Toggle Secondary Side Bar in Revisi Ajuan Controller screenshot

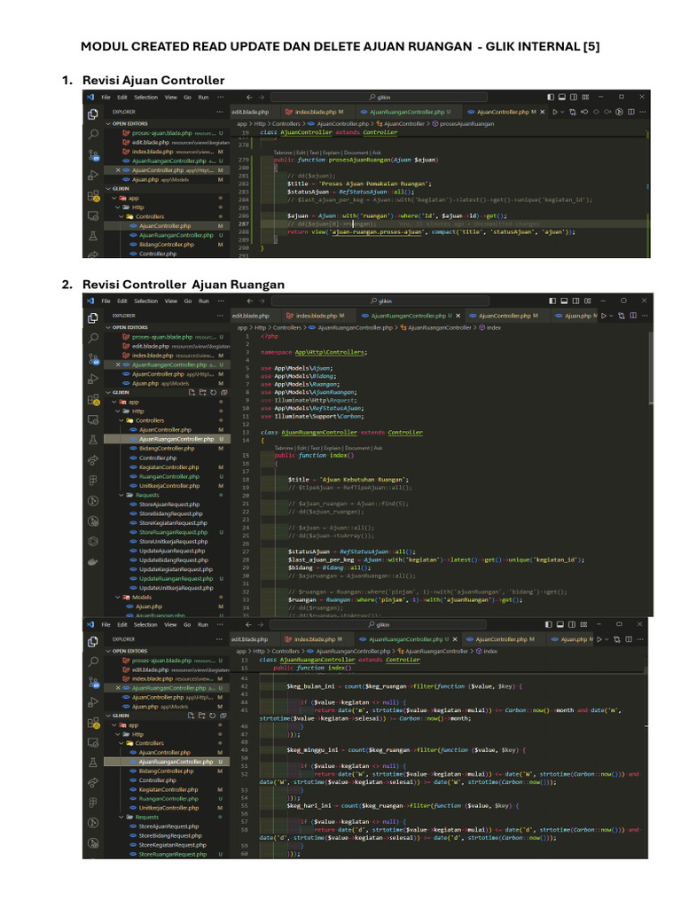(x=574, y=97)
